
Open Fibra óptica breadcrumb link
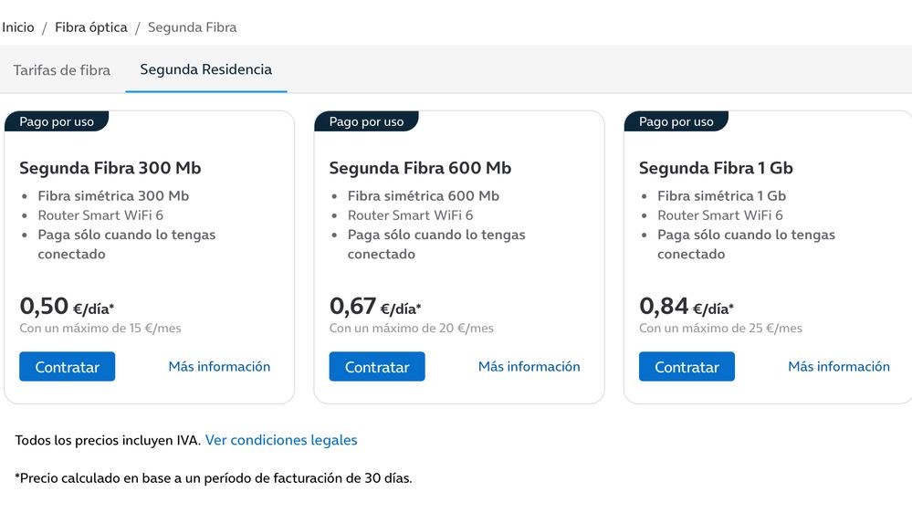(x=91, y=27)
